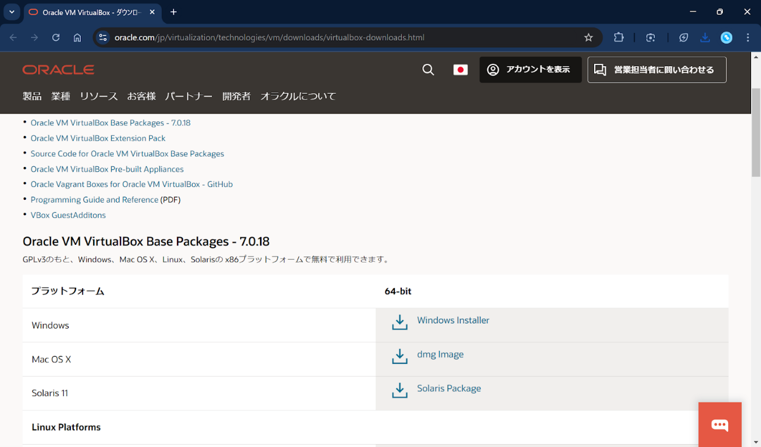Open the VBox GuestAdditons link
The height and width of the screenshot is (447, 761).
(68, 215)
